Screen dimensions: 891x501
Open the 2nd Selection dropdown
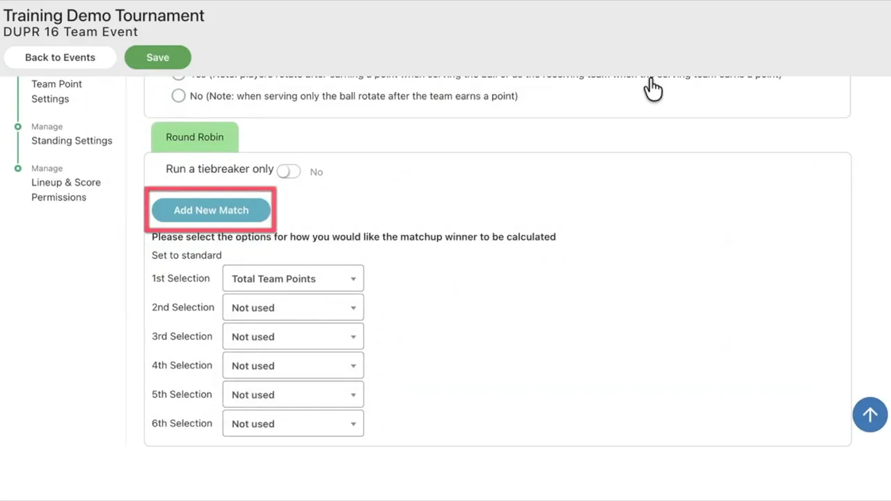[x=293, y=308]
